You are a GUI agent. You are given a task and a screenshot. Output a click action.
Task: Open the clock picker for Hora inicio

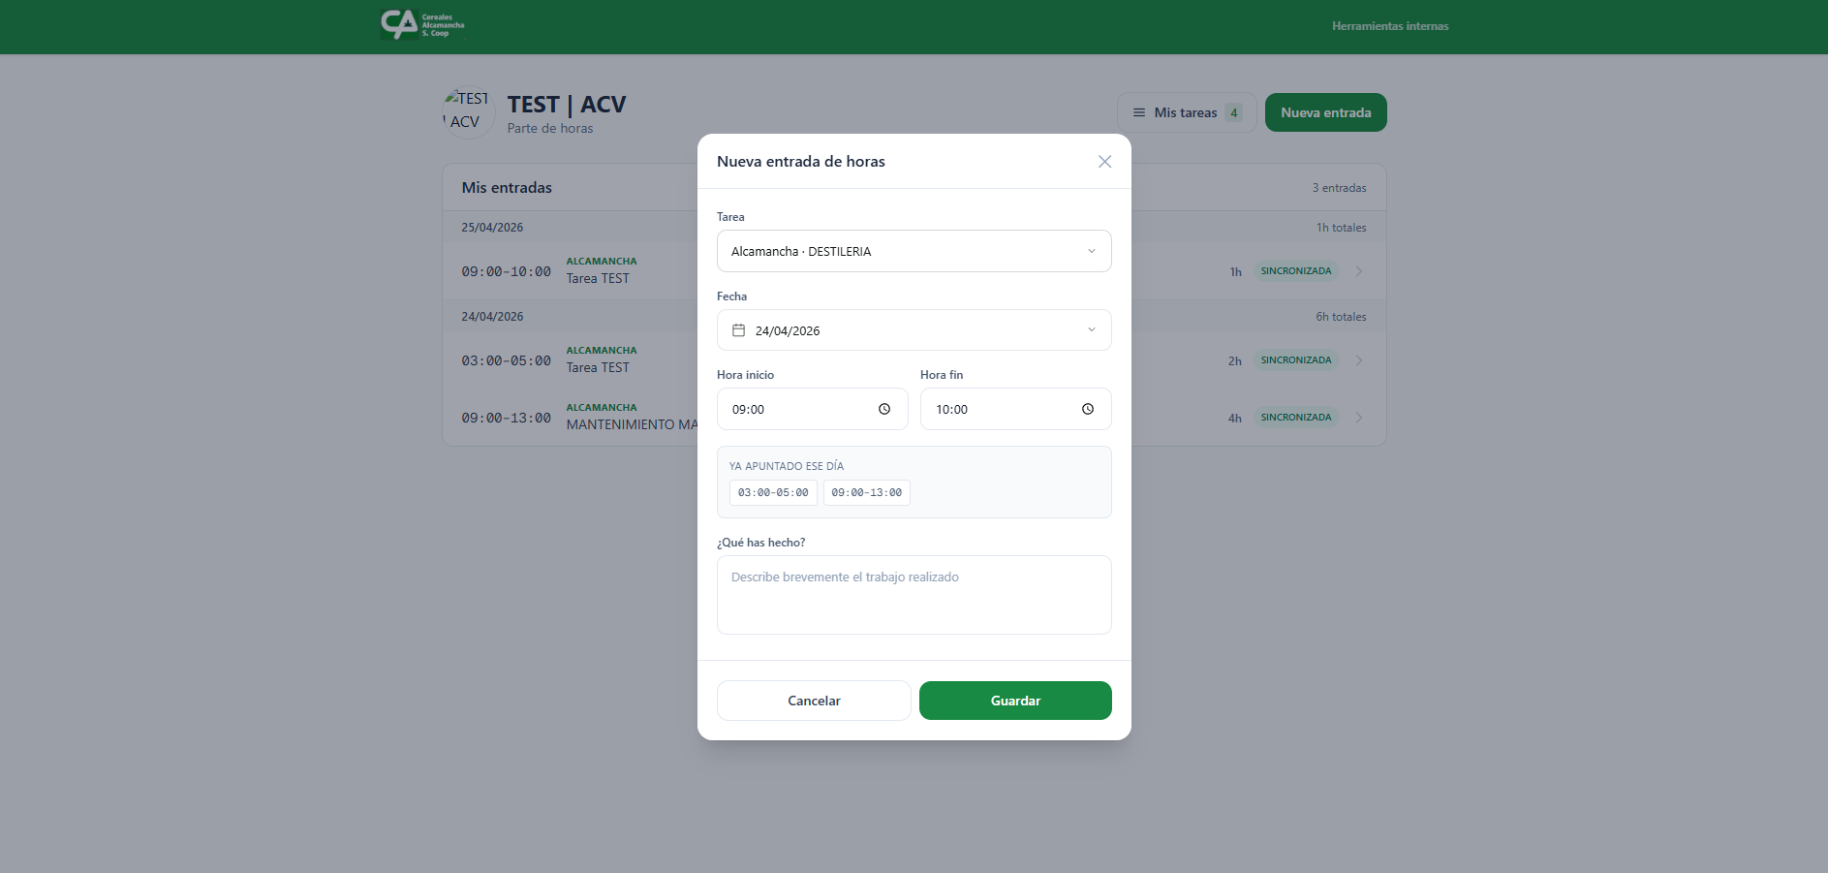(x=884, y=409)
